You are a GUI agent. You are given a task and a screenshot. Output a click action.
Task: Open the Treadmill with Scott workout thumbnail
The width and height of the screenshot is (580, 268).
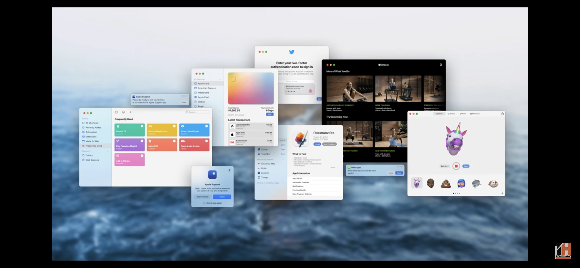[x=398, y=89]
